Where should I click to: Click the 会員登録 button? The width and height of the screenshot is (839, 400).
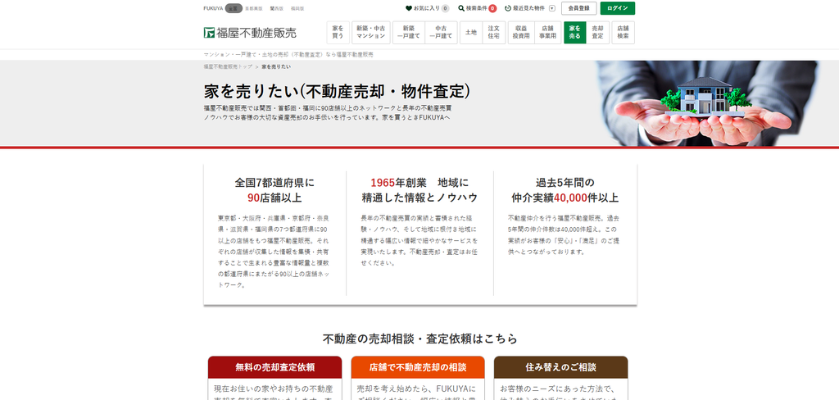click(578, 8)
